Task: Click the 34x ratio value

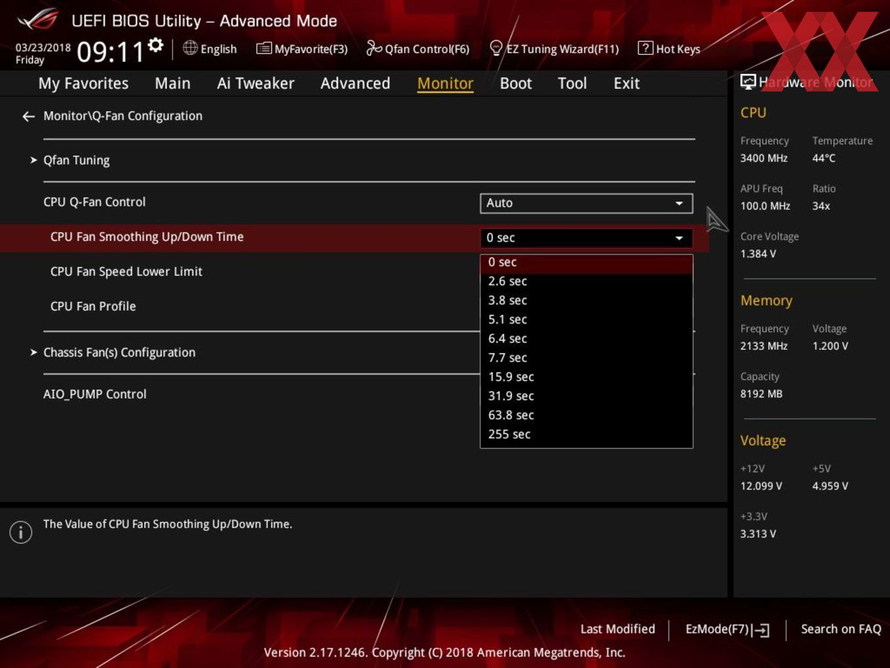Action: (821, 206)
